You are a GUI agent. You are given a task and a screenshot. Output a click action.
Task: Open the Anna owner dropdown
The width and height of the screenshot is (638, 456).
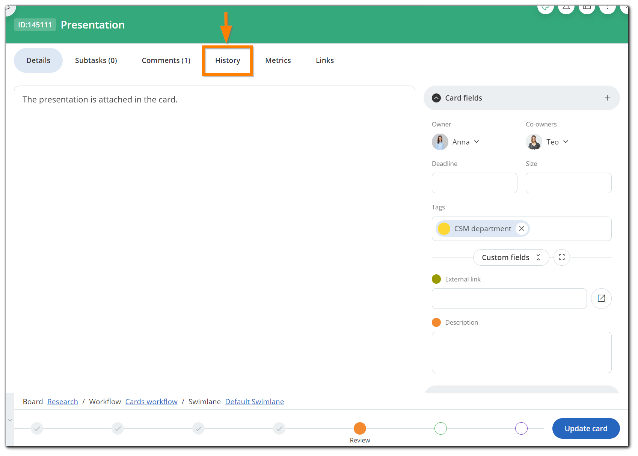pyautogui.click(x=477, y=142)
